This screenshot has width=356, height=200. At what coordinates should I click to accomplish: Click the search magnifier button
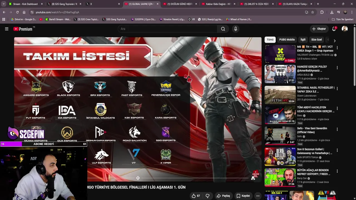click(223, 29)
